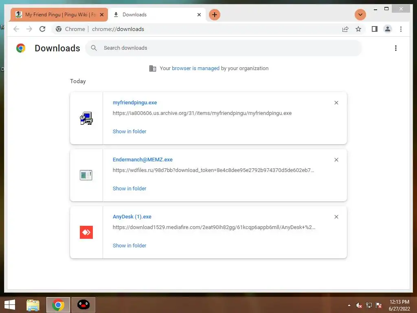Reload the downloads page

click(42, 29)
